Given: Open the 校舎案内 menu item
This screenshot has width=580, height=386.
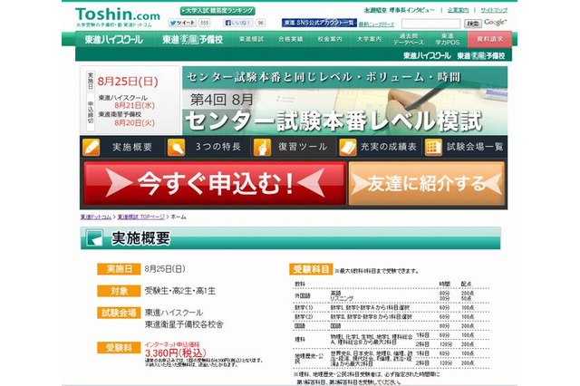Looking at the screenshot, I should [x=330, y=39].
